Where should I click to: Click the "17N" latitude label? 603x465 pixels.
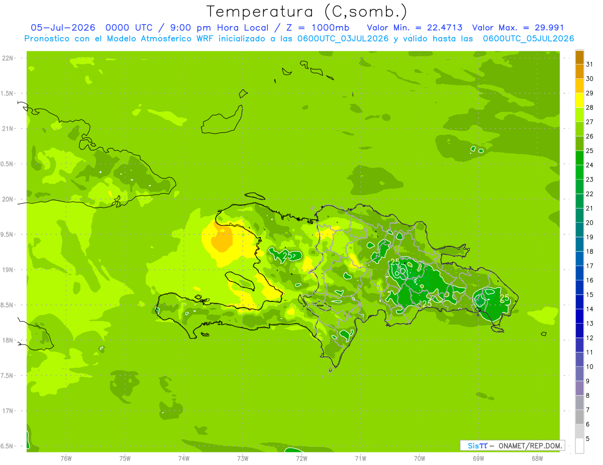pyautogui.click(x=7, y=411)
